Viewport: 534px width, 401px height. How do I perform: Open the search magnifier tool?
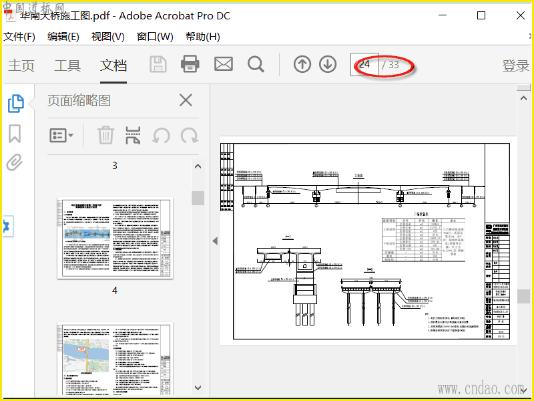coord(256,64)
